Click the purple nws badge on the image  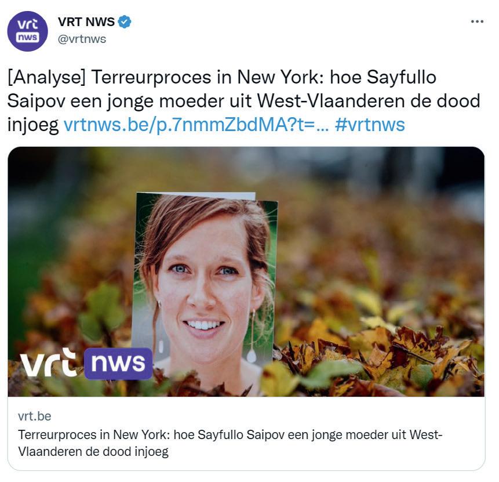(118, 364)
